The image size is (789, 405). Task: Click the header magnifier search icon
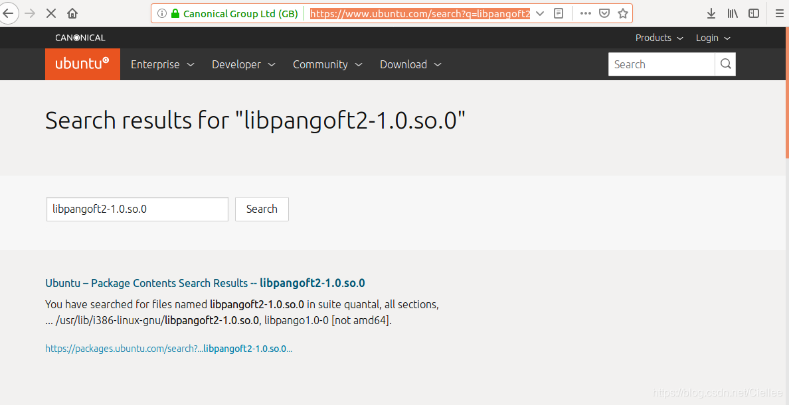coord(725,64)
